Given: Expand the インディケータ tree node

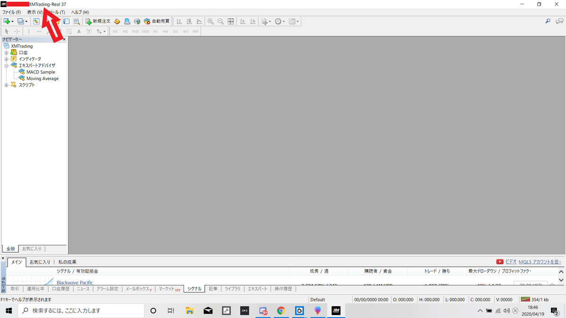Looking at the screenshot, I should click(x=7, y=59).
